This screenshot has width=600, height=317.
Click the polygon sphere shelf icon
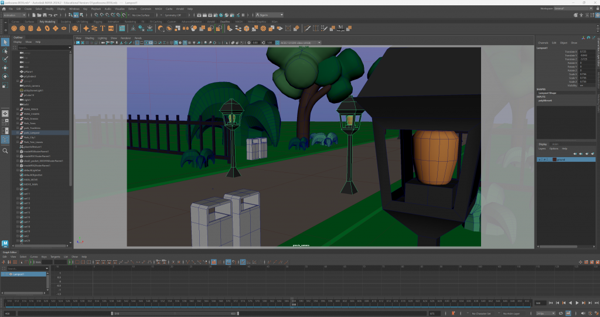13,28
